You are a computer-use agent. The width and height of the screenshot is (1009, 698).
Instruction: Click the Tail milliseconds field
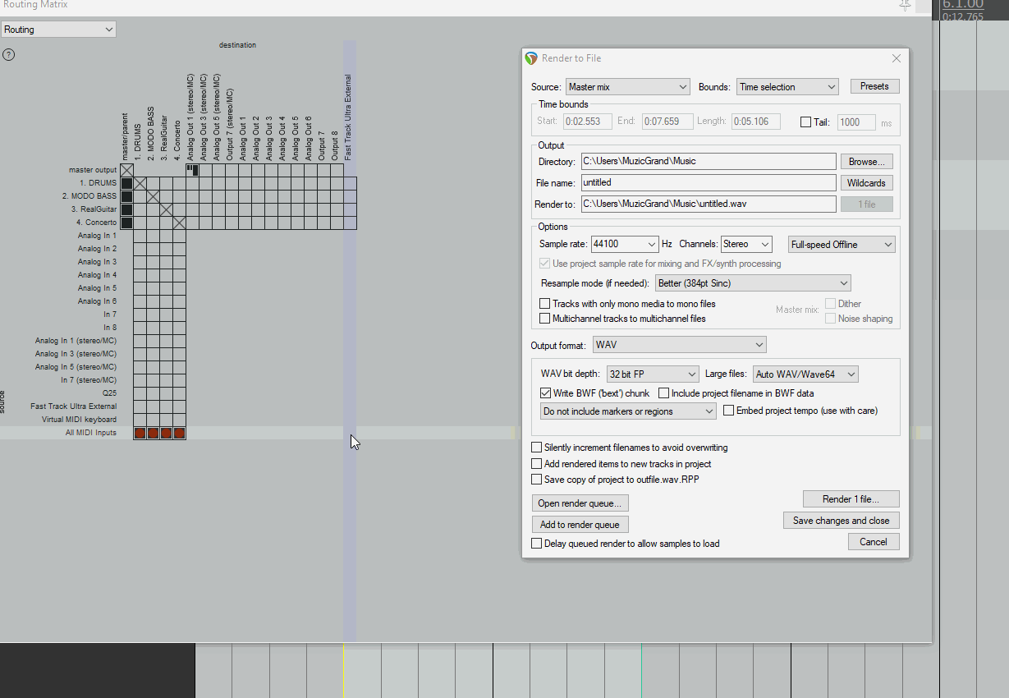(x=856, y=122)
